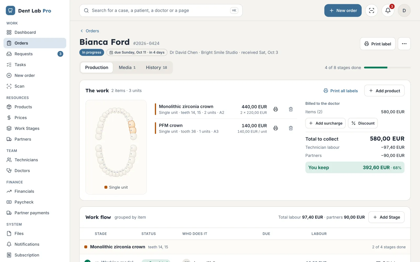Image resolution: width=420 pixels, height=262 pixels.
Task: Focus the search field
Action: pyautogui.click(x=161, y=10)
